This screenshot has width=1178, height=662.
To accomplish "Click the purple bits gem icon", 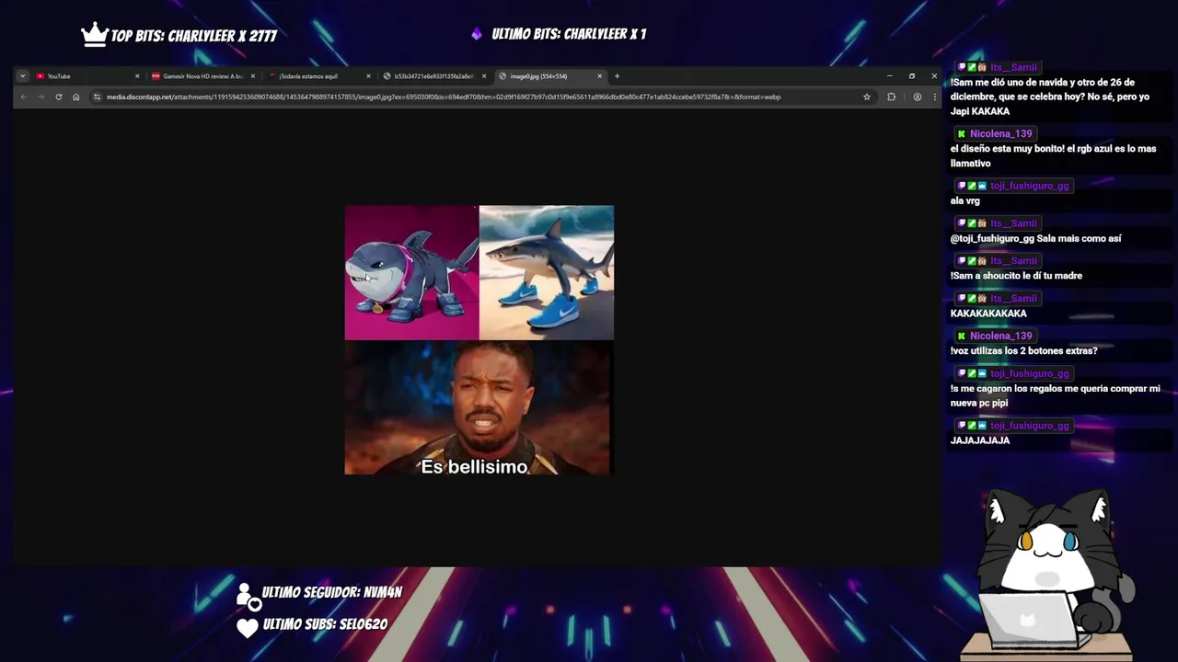I will pos(477,34).
